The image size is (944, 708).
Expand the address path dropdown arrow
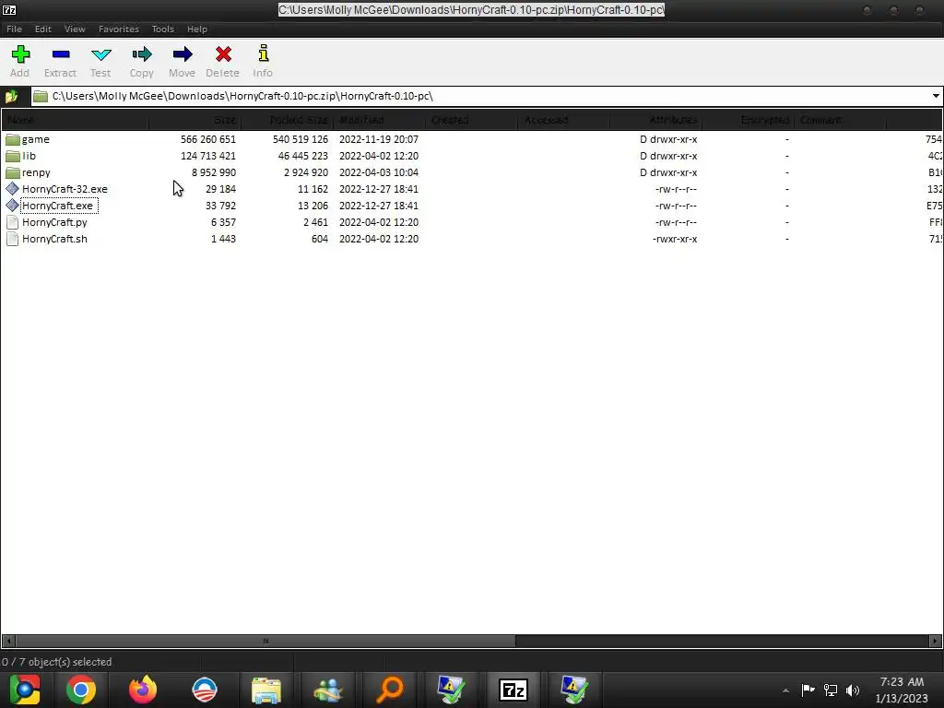(936, 96)
